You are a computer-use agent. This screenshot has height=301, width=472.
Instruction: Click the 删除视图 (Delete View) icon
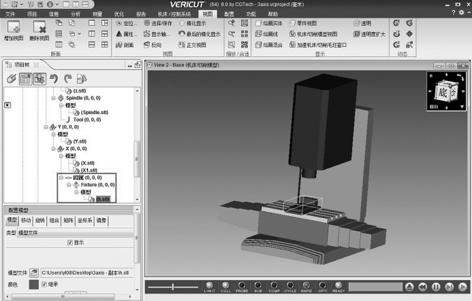pos(40,27)
